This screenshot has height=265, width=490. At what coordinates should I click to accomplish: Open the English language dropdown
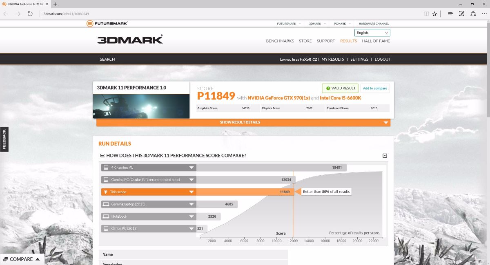[x=372, y=33]
